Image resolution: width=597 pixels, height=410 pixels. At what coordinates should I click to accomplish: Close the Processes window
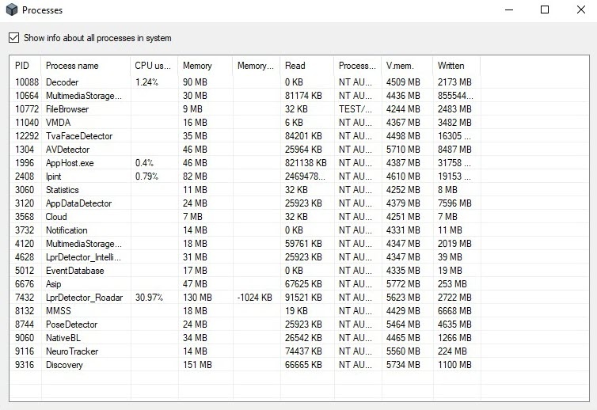pos(580,10)
